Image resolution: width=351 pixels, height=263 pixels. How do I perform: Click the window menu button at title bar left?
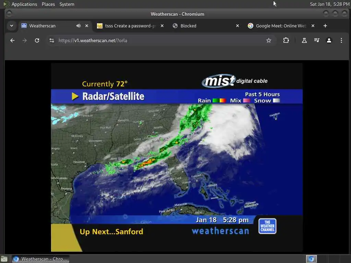click(9, 14)
